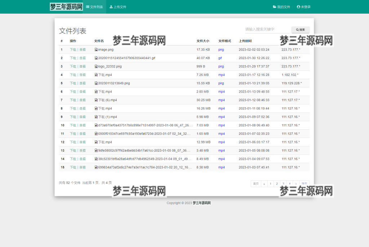369x247 pixels.
Task: Click the png format link for logo_22332.png
Action: [x=221, y=67]
